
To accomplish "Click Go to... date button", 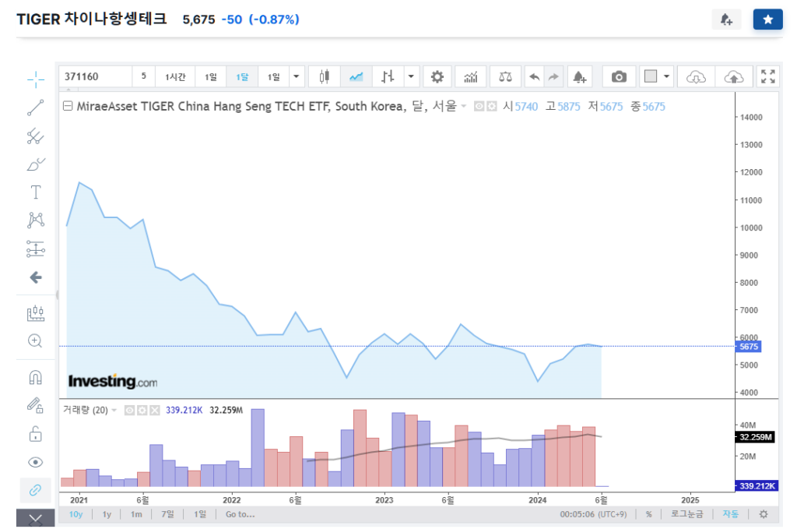I will (240, 514).
